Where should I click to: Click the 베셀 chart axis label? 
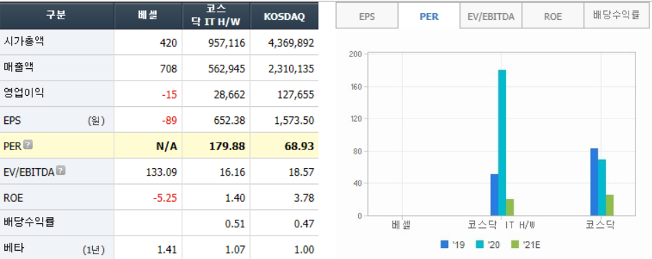[x=401, y=225]
